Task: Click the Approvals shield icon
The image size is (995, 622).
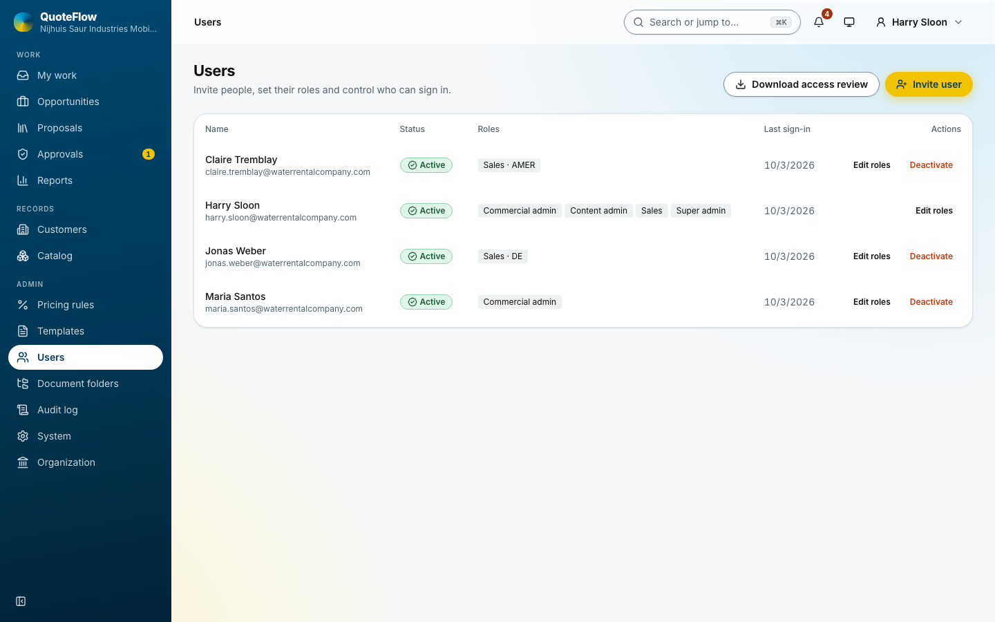Action: coord(23,154)
